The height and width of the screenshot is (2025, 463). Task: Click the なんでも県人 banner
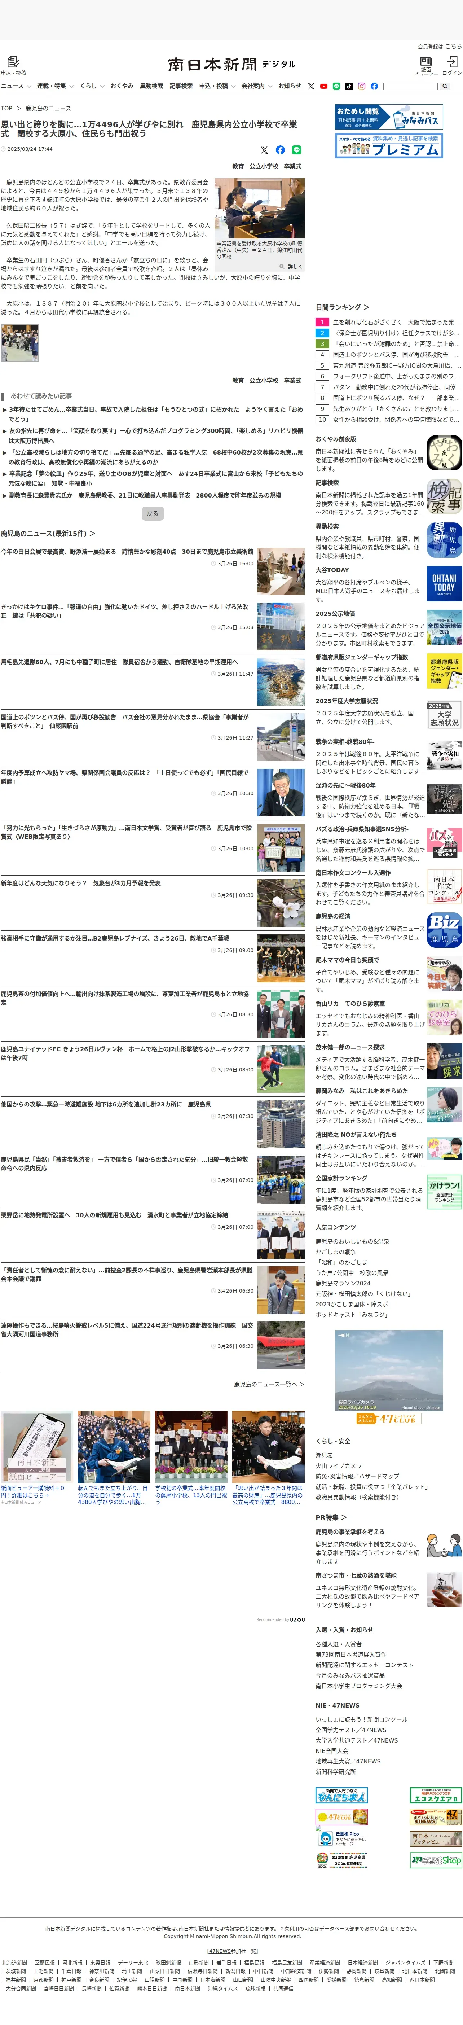tap(341, 1796)
